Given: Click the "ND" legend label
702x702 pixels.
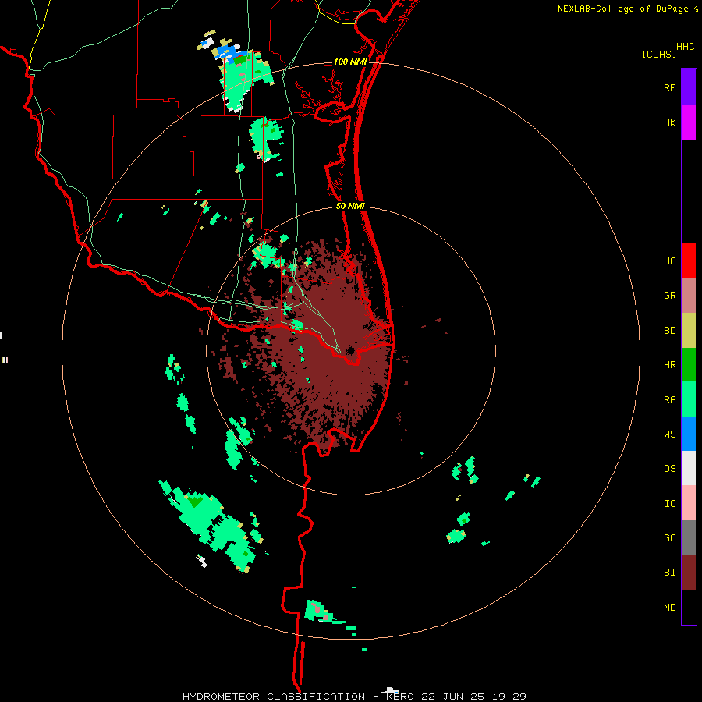Looking at the screenshot, I should (x=669, y=608).
